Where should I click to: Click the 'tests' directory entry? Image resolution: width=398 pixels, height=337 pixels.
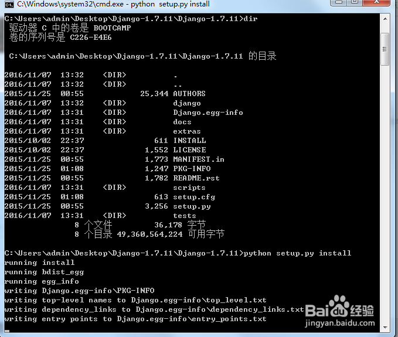pos(185,216)
